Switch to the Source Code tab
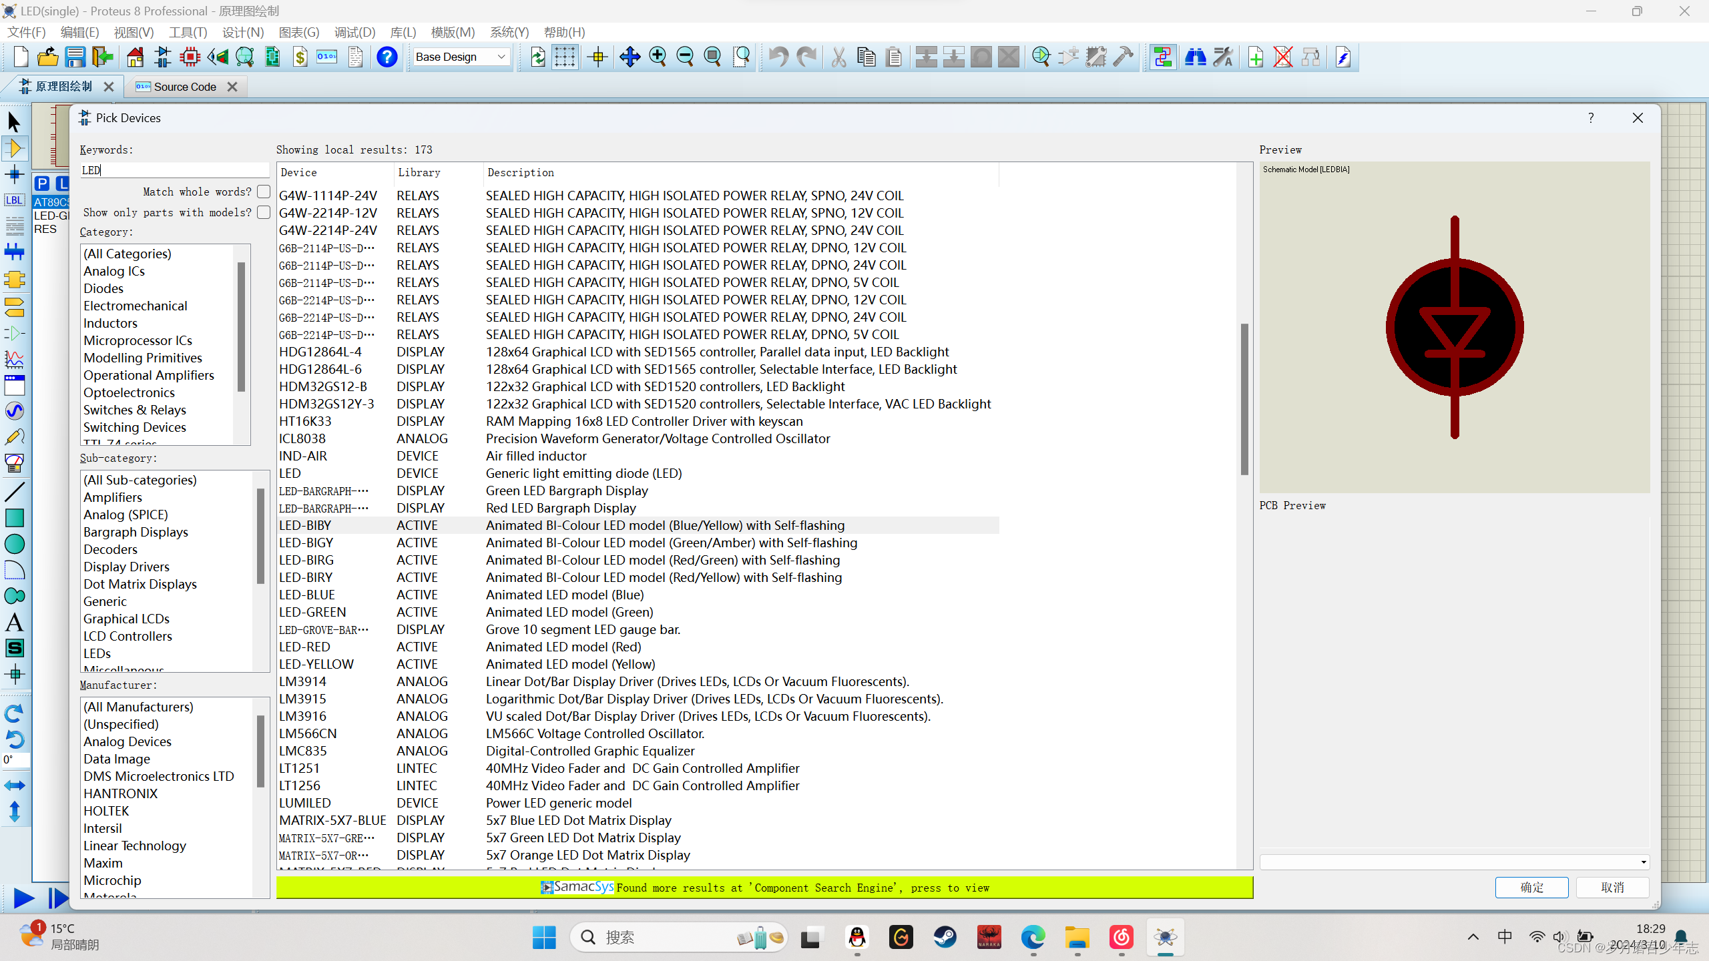 pyautogui.click(x=185, y=87)
